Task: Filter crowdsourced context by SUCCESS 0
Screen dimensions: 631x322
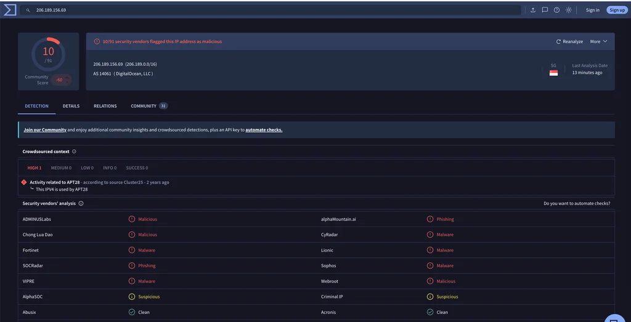Action: [x=137, y=168]
